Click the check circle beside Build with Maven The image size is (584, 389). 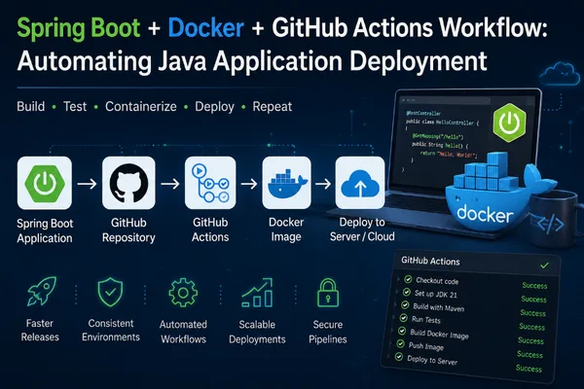[405, 305]
